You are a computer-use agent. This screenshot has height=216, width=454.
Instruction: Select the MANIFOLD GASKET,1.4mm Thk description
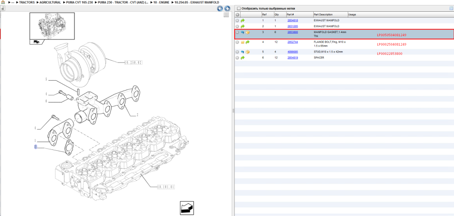coord(330,34)
